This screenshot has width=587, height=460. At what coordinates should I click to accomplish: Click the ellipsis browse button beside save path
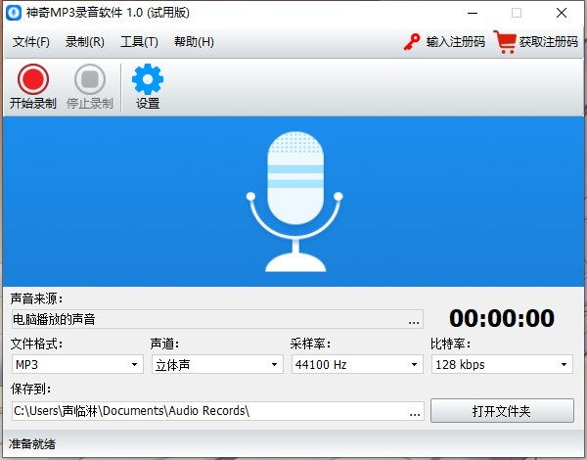click(x=414, y=411)
